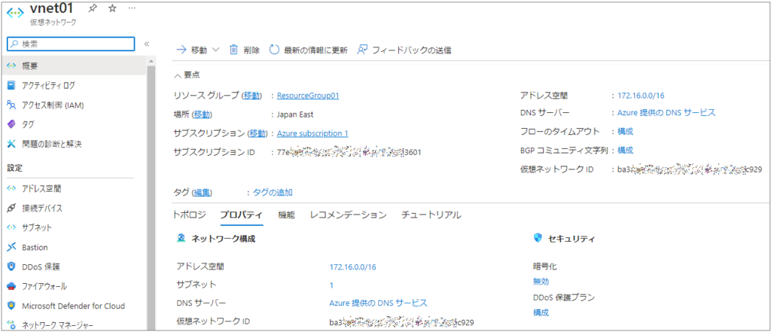Open 172.16.0.0/16 link in 要点

coord(641,96)
